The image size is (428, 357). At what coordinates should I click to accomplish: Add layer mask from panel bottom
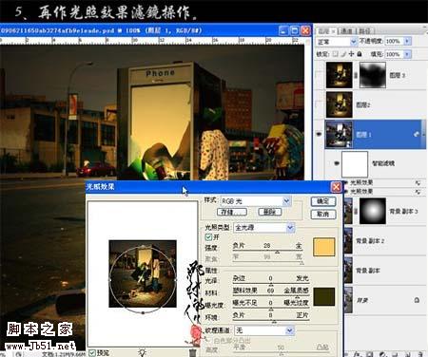pos(369,354)
